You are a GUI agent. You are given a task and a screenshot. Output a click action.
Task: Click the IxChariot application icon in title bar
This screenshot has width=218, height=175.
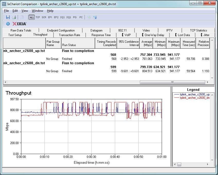coord(4,4)
